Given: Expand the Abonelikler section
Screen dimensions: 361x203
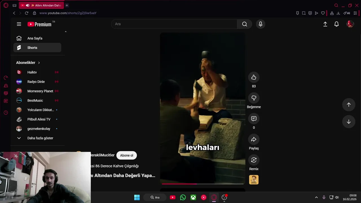Looking at the screenshot, I should [28, 63].
